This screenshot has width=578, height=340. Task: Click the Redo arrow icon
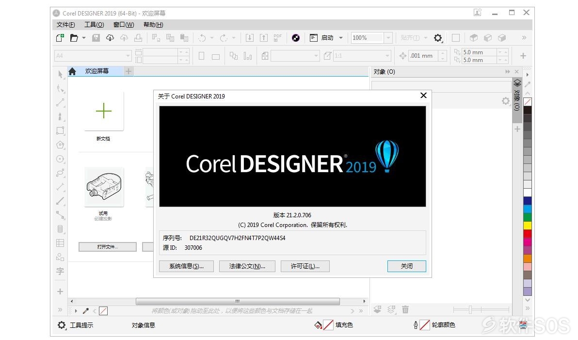coord(224,38)
